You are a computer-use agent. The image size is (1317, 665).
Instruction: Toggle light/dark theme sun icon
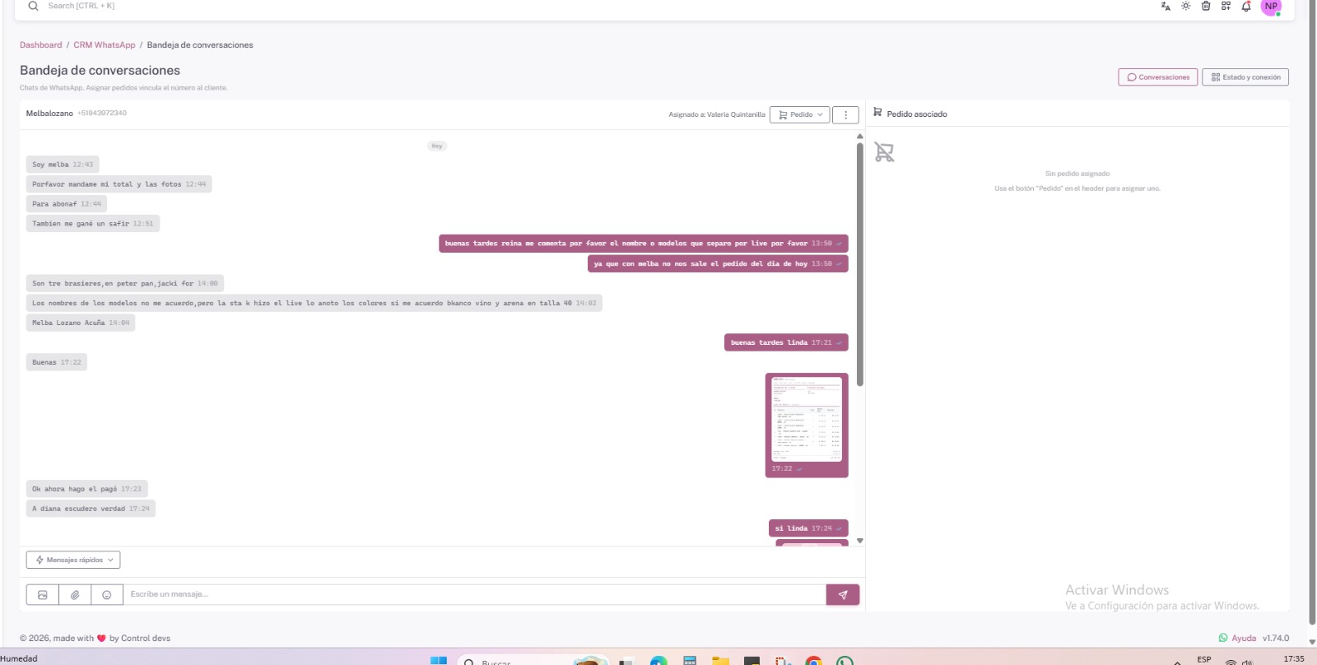coord(1186,6)
